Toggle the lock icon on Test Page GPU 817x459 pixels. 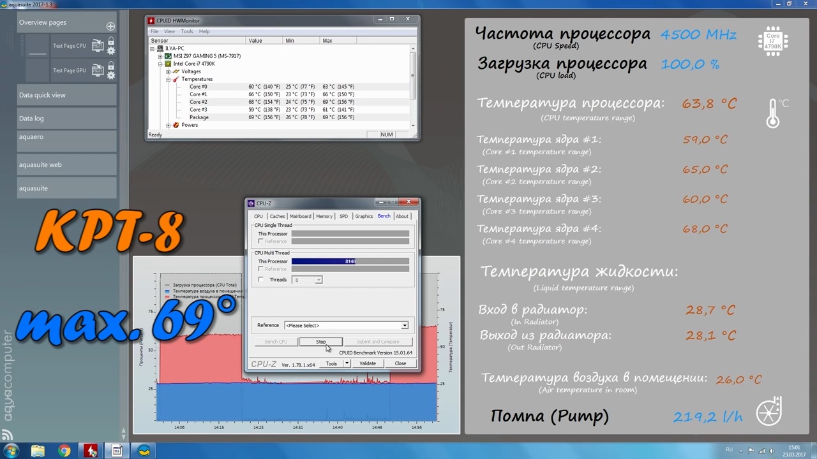(111, 66)
